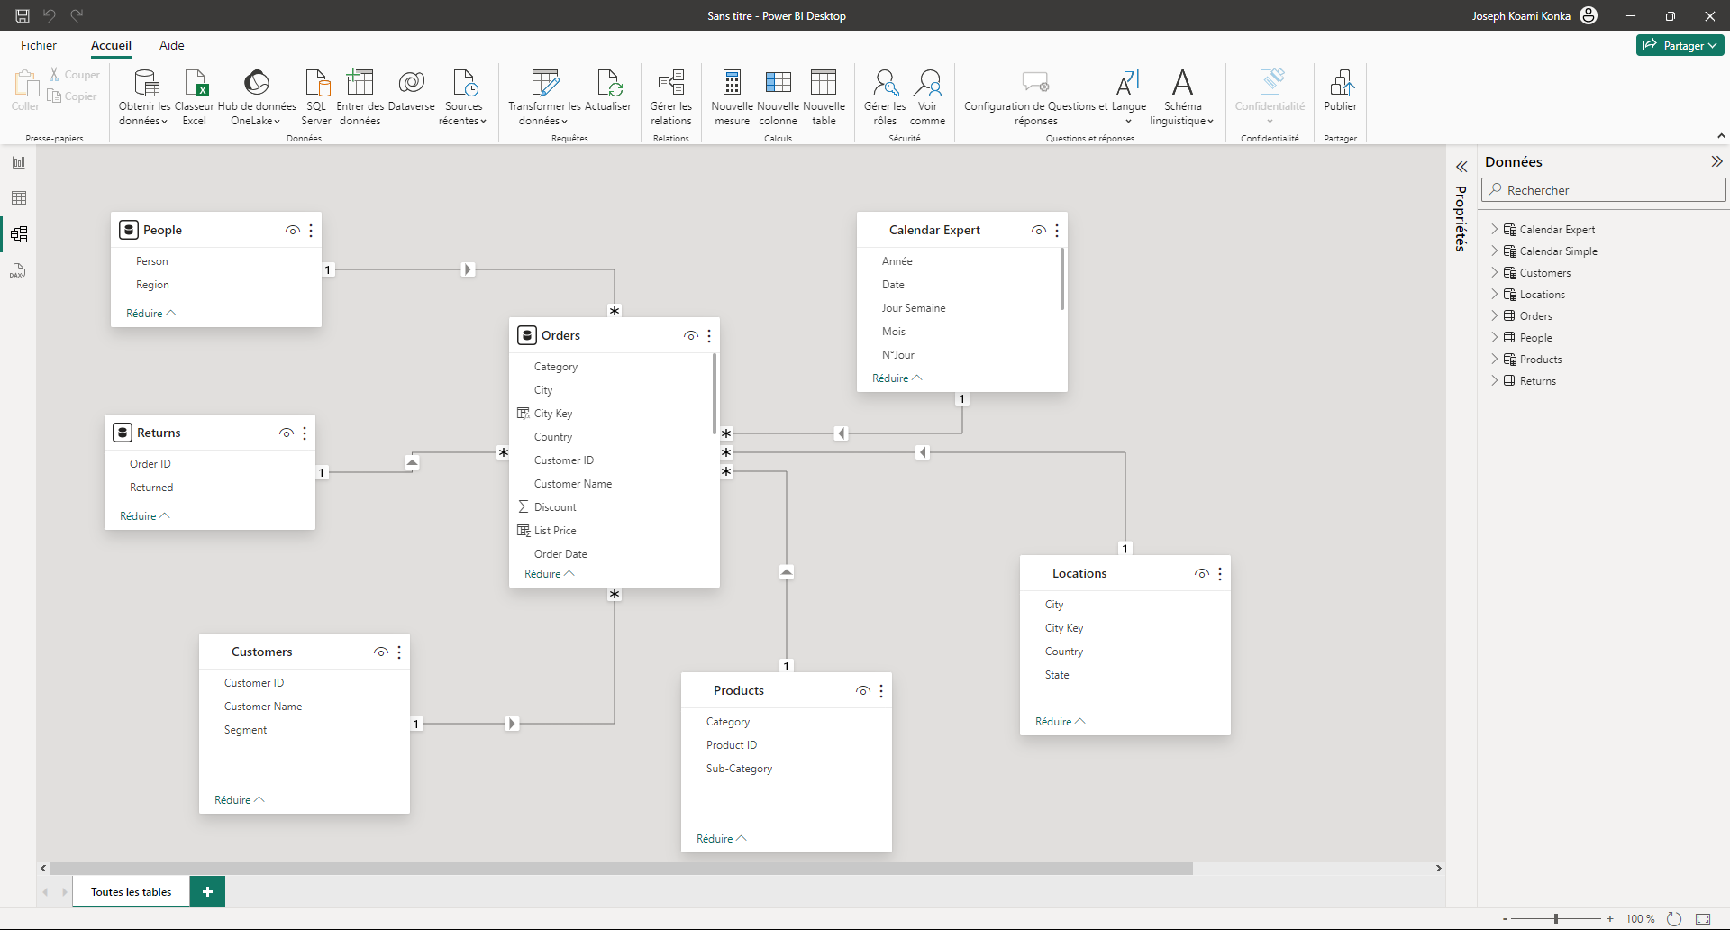
Task: Reset zoom level icon
Action: 1674,919
